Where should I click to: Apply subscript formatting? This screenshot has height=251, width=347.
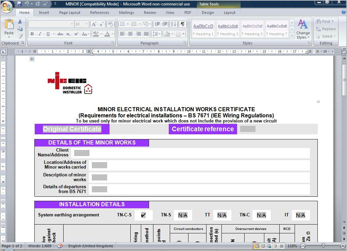coord(68,34)
